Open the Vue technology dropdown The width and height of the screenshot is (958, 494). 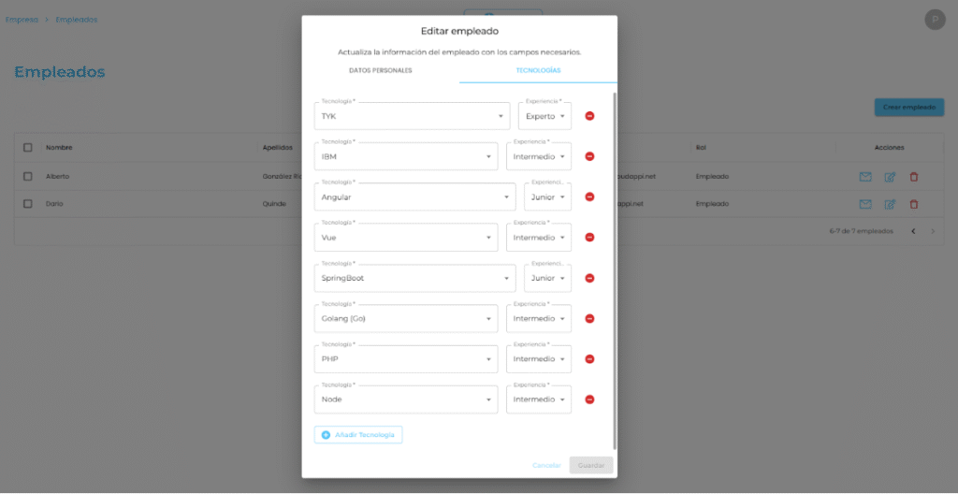point(405,238)
